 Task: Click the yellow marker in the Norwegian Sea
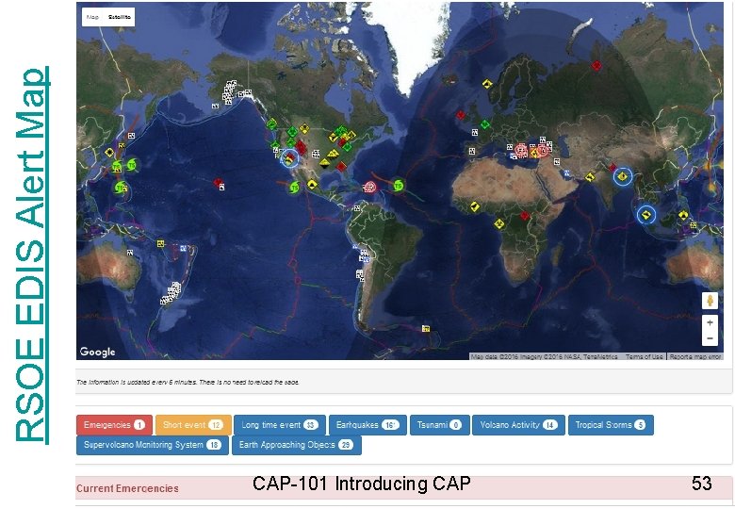coord(487,85)
